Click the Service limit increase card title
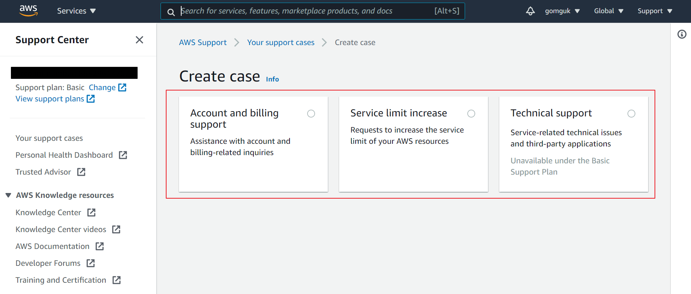 pos(399,113)
